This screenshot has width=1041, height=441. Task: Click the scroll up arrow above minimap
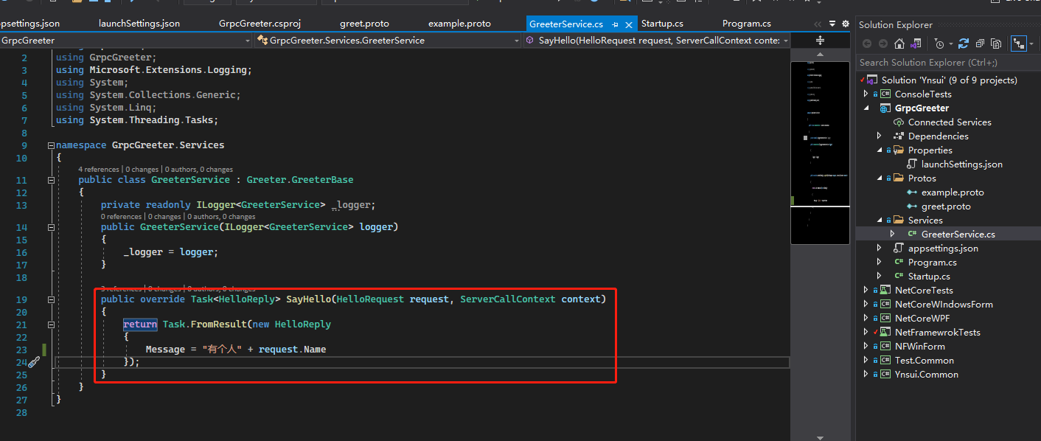[x=820, y=55]
